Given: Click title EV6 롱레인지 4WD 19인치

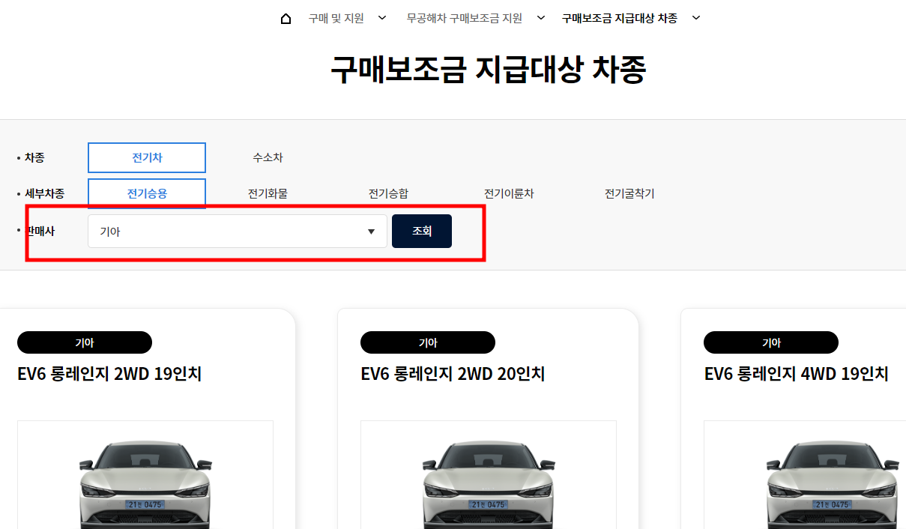Looking at the screenshot, I should click(x=797, y=374).
